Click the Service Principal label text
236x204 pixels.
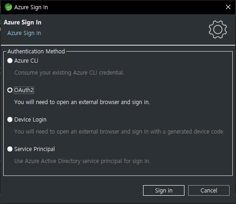pos(35,149)
